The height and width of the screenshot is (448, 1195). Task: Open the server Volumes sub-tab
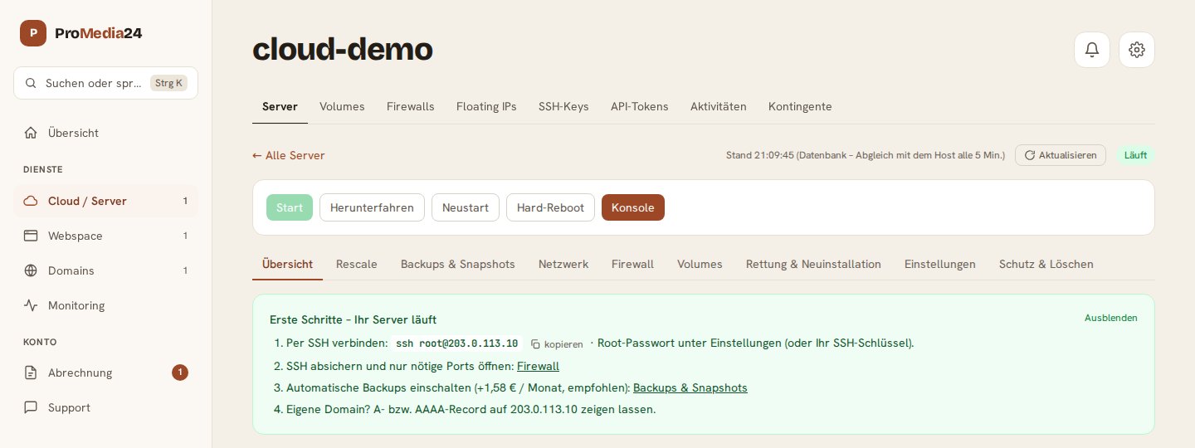(x=700, y=264)
